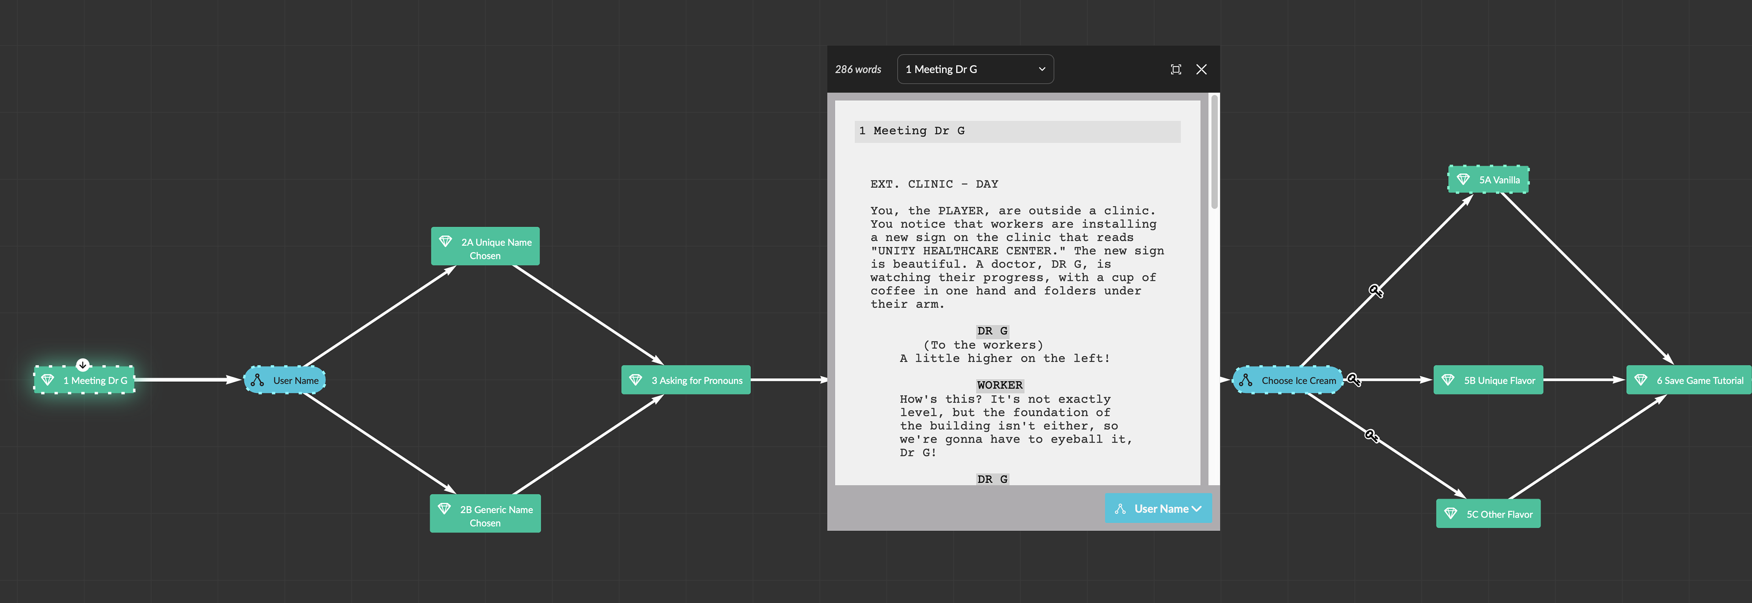Viewport: 1752px width, 603px height.
Task: Click the 'A little higher on the left!' line
Action: tap(1005, 358)
